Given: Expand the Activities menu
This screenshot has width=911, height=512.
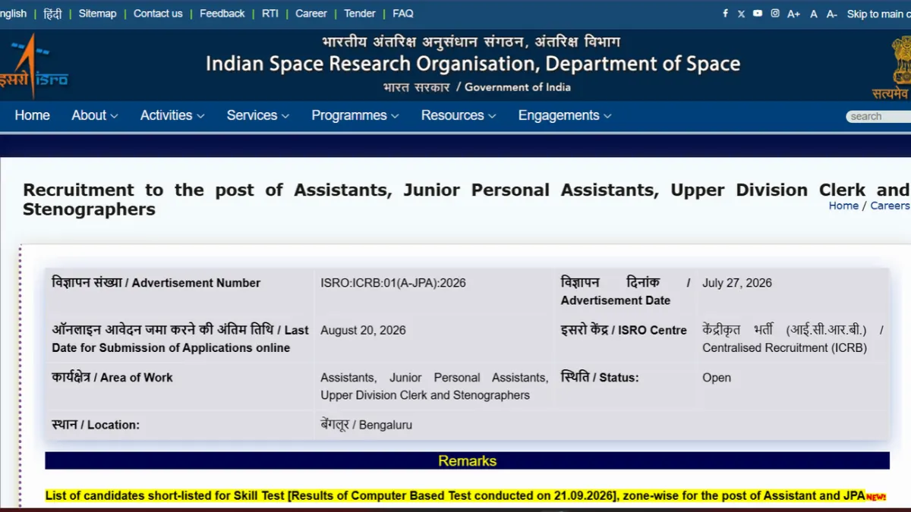Looking at the screenshot, I should point(172,115).
